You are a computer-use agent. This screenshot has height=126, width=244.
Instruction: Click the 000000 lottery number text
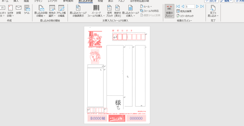coord(136,118)
